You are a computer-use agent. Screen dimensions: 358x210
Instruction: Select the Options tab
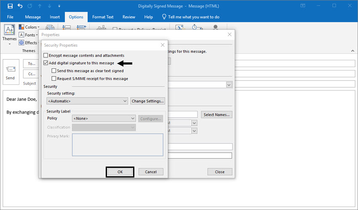click(x=76, y=17)
